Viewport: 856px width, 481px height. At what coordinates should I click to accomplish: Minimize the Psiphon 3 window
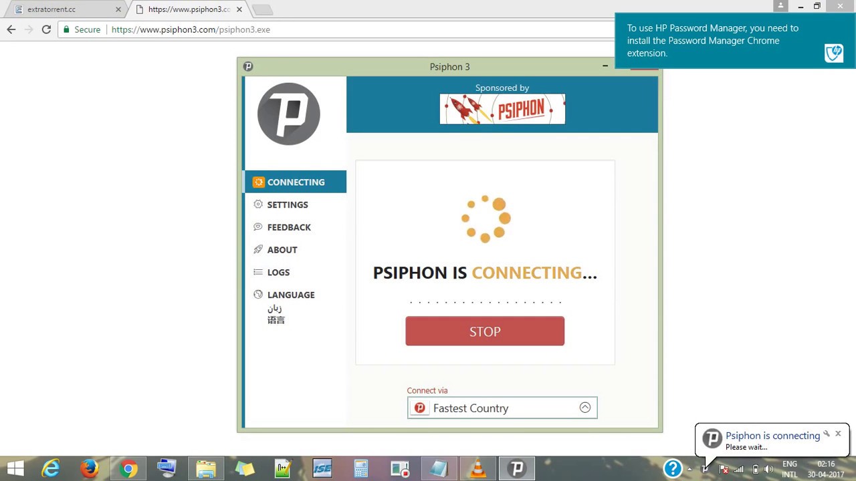coord(605,65)
